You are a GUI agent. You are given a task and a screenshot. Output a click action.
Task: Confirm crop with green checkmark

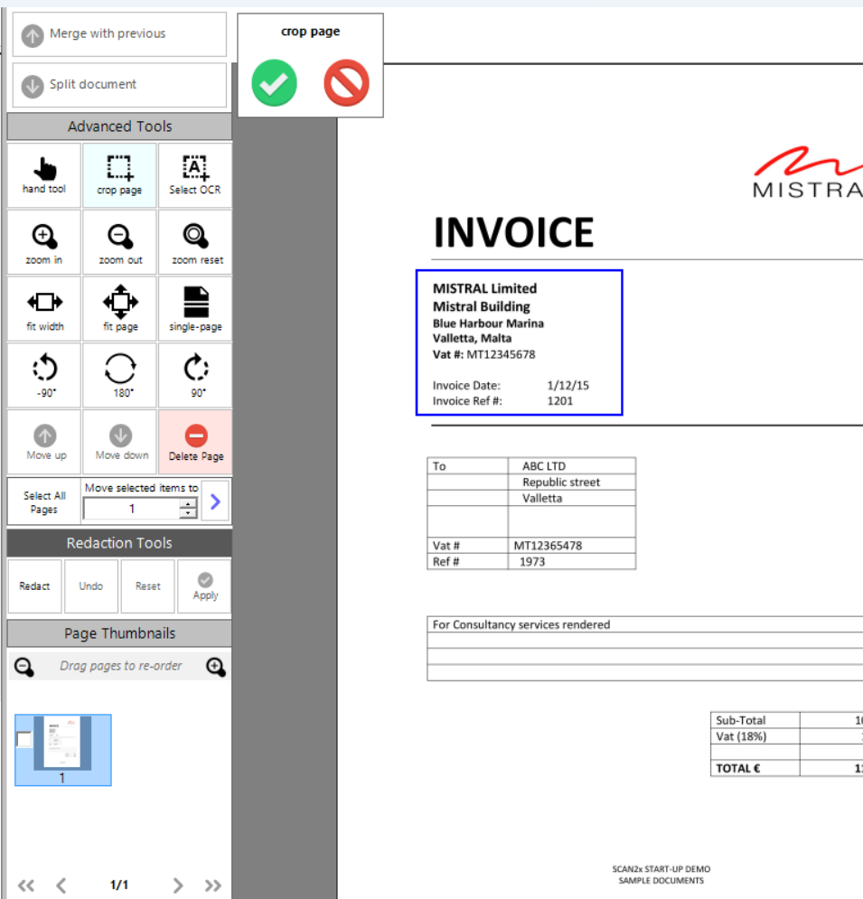(x=274, y=84)
